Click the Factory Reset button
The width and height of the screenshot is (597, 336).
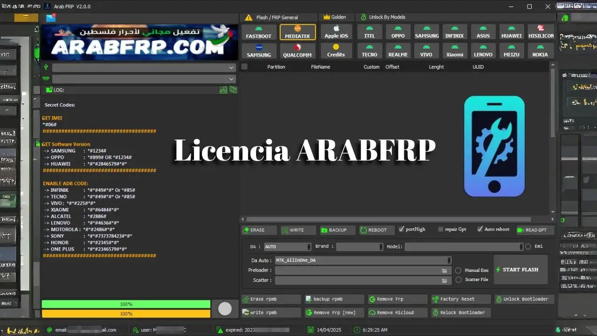[x=461, y=299]
